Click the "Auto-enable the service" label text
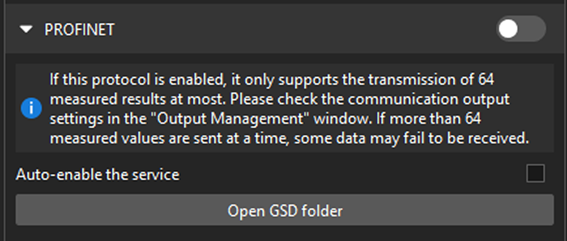 coord(98,175)
